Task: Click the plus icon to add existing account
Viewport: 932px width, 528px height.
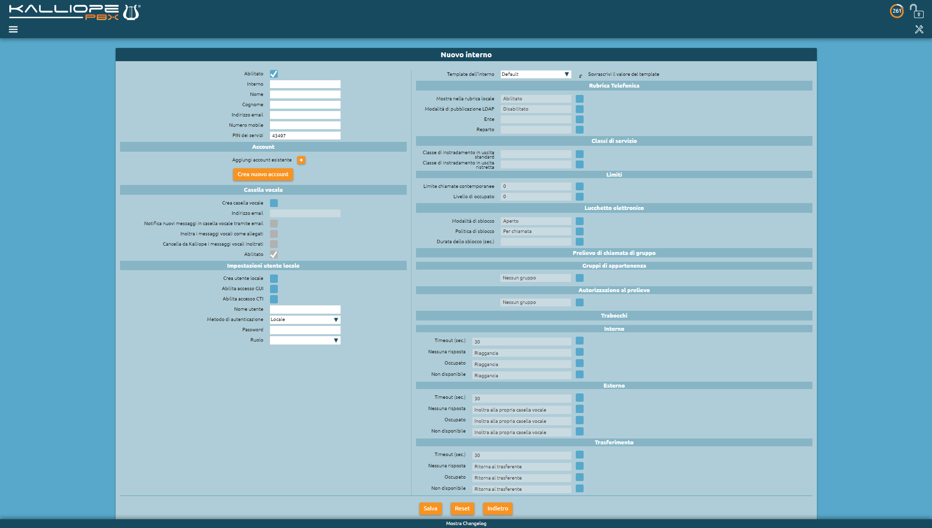Action: click(301, 160)
